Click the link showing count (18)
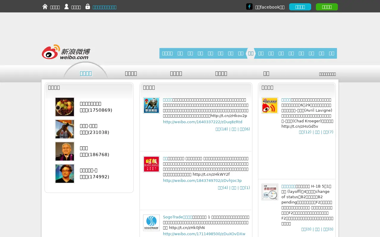 coord(222,129)
